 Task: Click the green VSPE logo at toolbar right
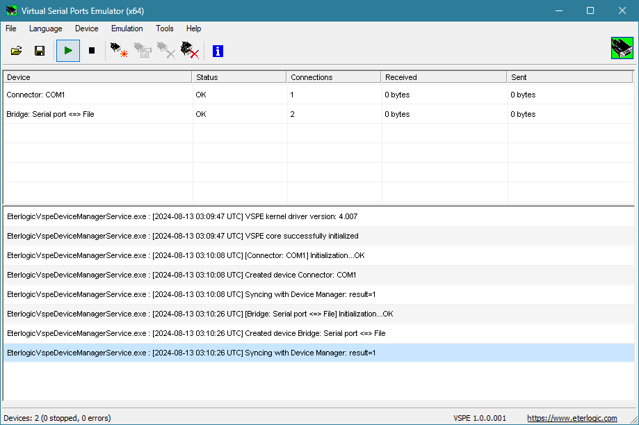[x=622, y=48]
